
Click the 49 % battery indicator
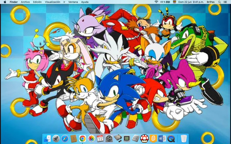(165, 2)
